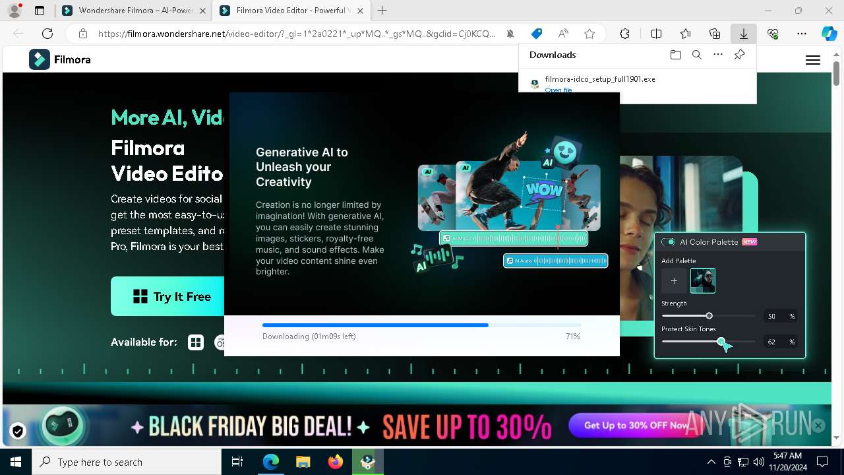
Task: Add this page to favorites star
Action: coord(589,34)
